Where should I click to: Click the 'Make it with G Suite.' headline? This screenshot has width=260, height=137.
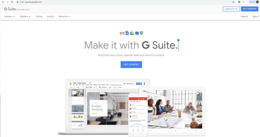[131, 45]
